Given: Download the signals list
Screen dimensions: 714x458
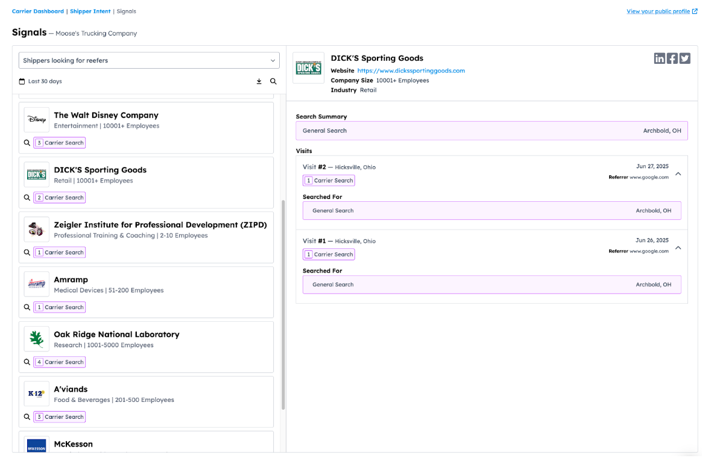Looking at the screenshot, I should pyautogui.click(x=259, y=81).
